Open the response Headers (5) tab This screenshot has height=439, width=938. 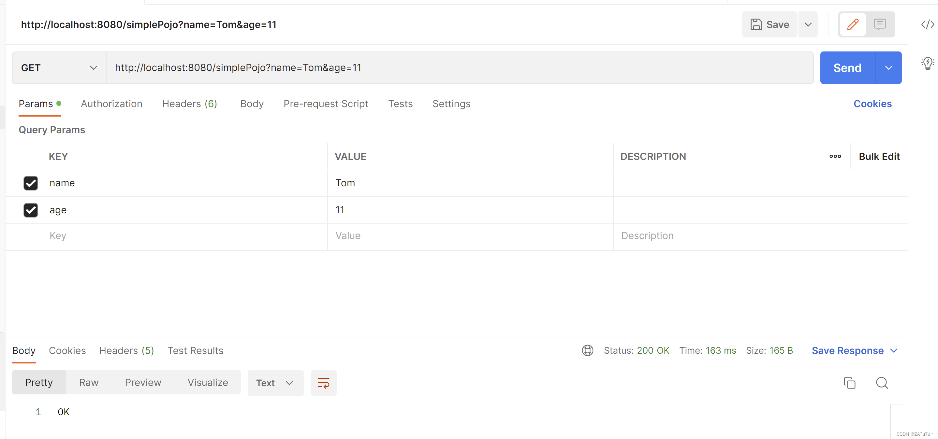click(126, 351)
